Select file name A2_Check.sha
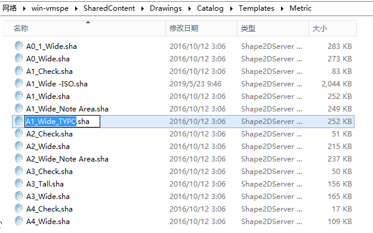The image size is (373, 233). [50, 134]
